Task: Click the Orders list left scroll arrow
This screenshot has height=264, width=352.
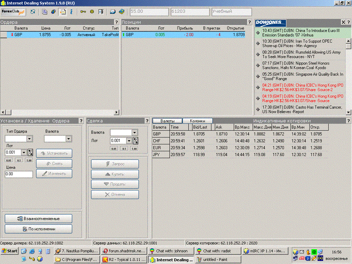Action: [x=3, y=112]
